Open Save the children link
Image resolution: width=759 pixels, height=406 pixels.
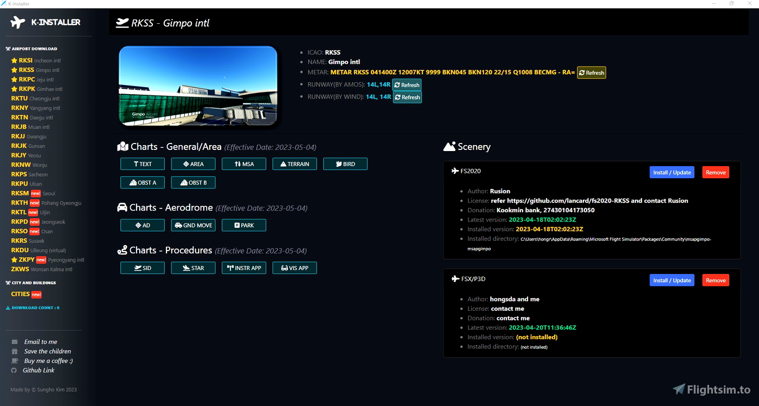coord(48,351)
